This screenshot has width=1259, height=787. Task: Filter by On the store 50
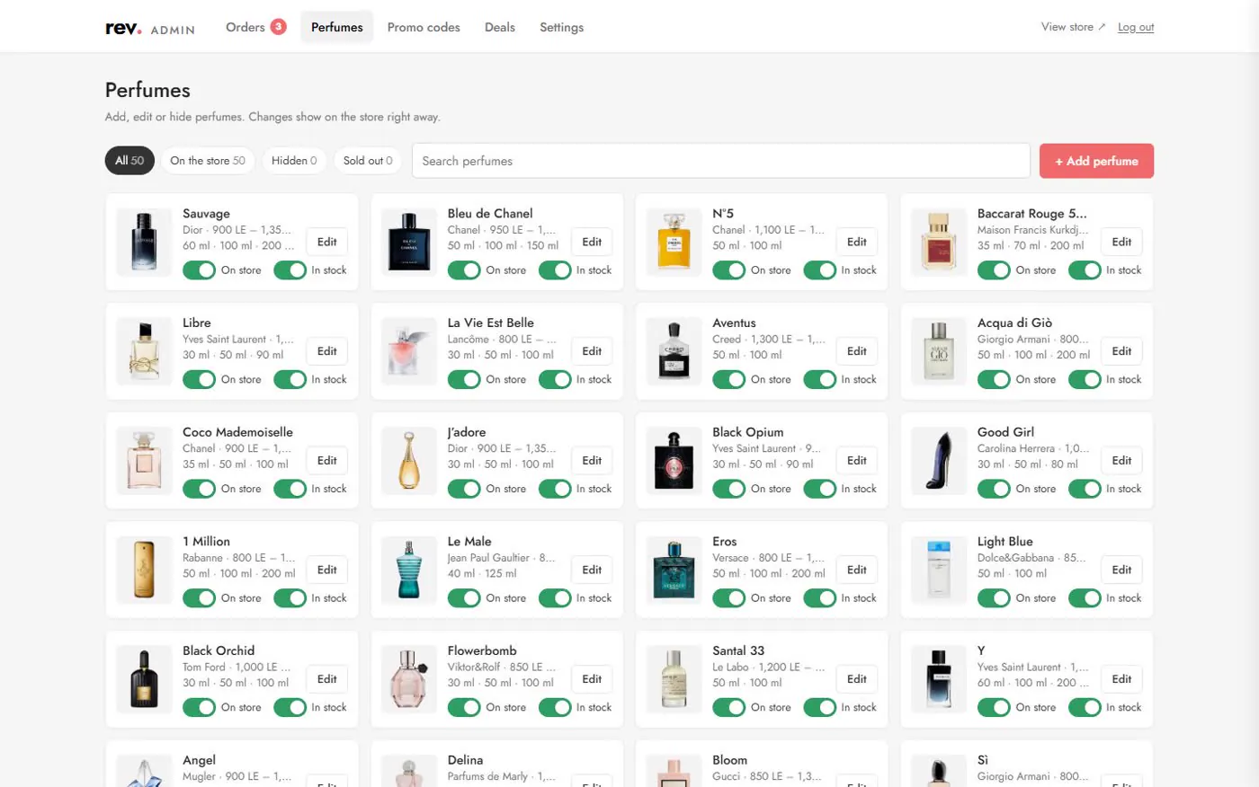pyautogui.click(x=208, y=161)
